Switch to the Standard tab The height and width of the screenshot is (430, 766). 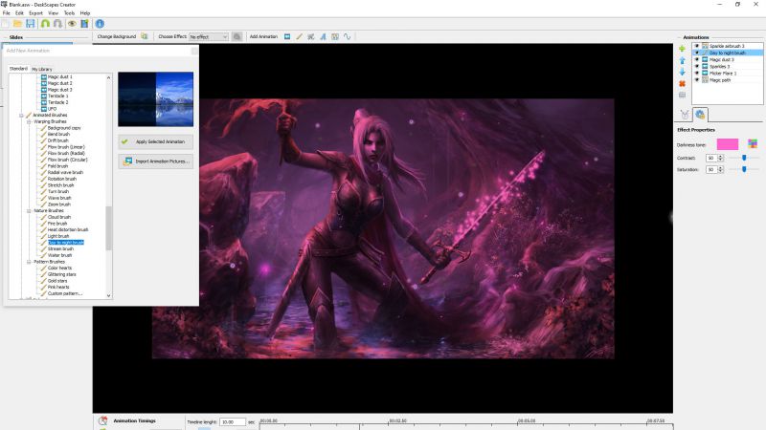point(18,69)
